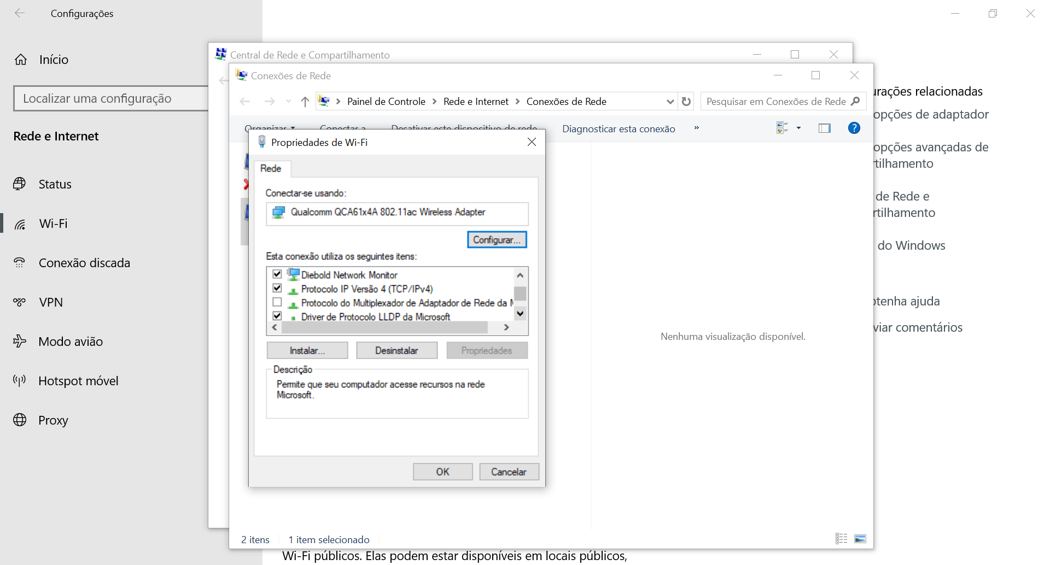Uncheck Diebold Network Monitor
The image size is (1050, 565).
[x=277, y=274]
